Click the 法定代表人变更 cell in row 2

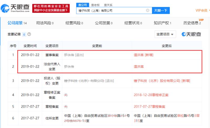(52, 66)
